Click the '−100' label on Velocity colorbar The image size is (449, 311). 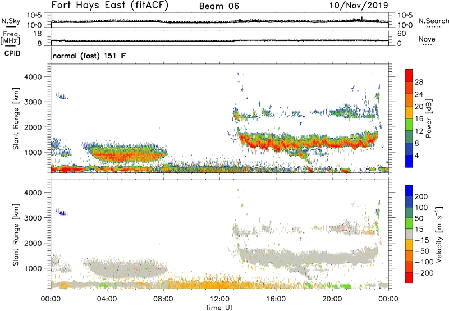[424, 262]
